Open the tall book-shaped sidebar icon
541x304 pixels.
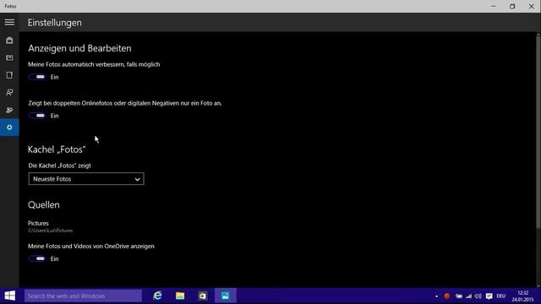pyautogui.click(x=9, y=75)
